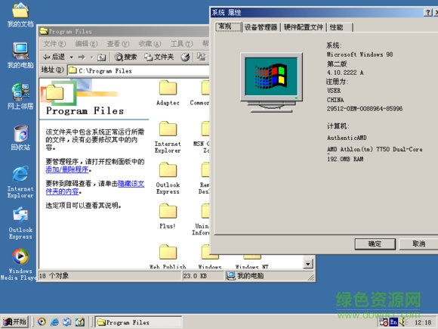Screen dimensions: 438x329
Task: Click the 18 个对象 status bar text
Action: tap(54, 276)
